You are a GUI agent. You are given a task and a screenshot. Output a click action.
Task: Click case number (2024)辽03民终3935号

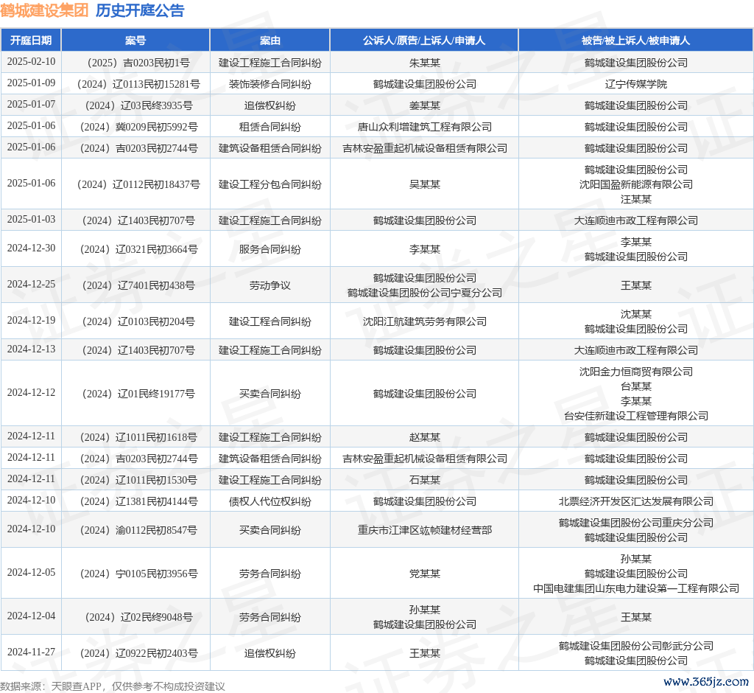[x=138, y=105]
